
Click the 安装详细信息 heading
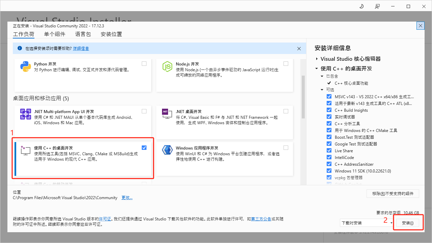pos(333,48)
